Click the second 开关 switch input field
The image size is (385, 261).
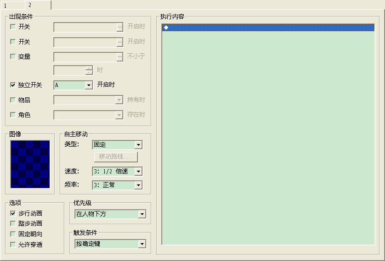coord(85,42)
